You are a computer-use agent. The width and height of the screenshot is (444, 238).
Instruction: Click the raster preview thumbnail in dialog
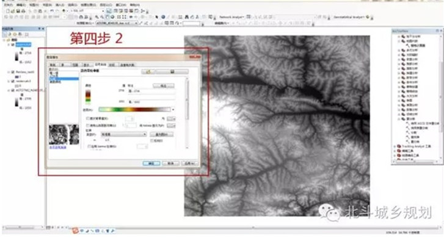(64, 134)
